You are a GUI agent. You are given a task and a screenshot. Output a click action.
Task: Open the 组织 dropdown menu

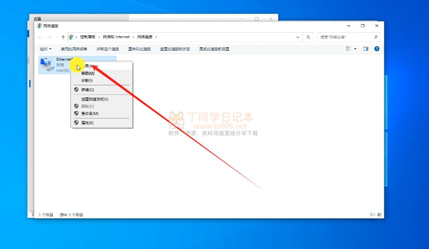(46, 49)
